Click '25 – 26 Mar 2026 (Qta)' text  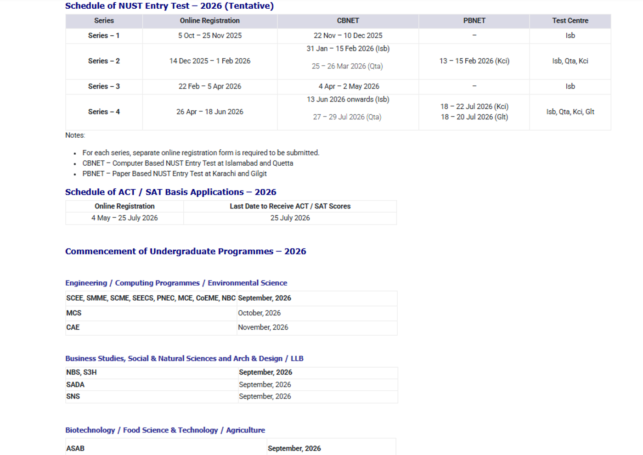point(347,66)
